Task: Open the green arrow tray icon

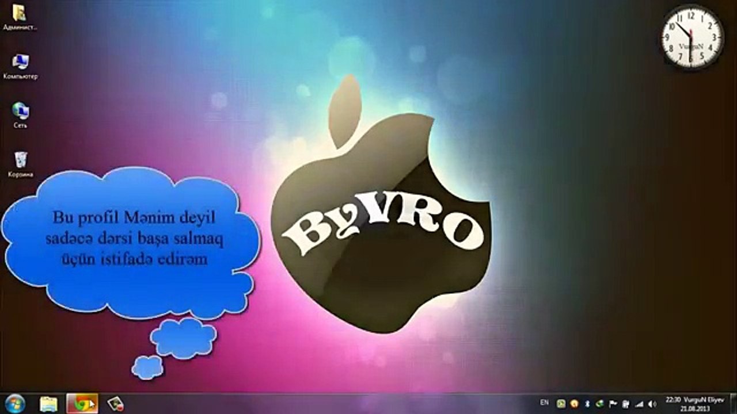Action: 599,404
